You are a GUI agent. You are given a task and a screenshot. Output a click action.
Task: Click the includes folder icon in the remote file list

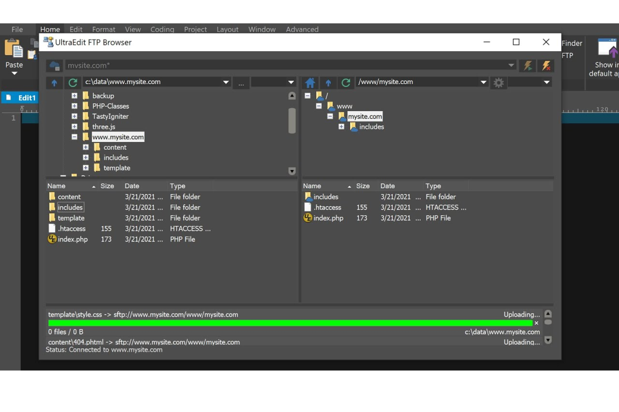coord(308,196)
